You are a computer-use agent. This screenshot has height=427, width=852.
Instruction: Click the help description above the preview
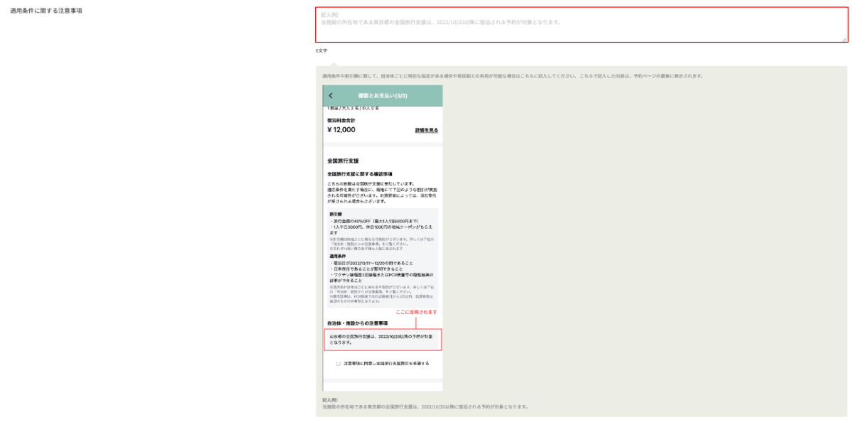click(513, 76)
